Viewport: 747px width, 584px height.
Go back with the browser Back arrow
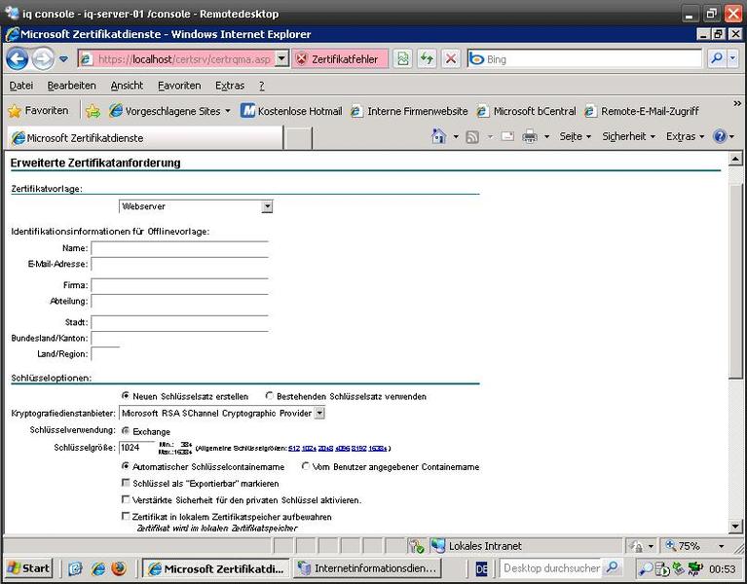click(x=18, y=59)
